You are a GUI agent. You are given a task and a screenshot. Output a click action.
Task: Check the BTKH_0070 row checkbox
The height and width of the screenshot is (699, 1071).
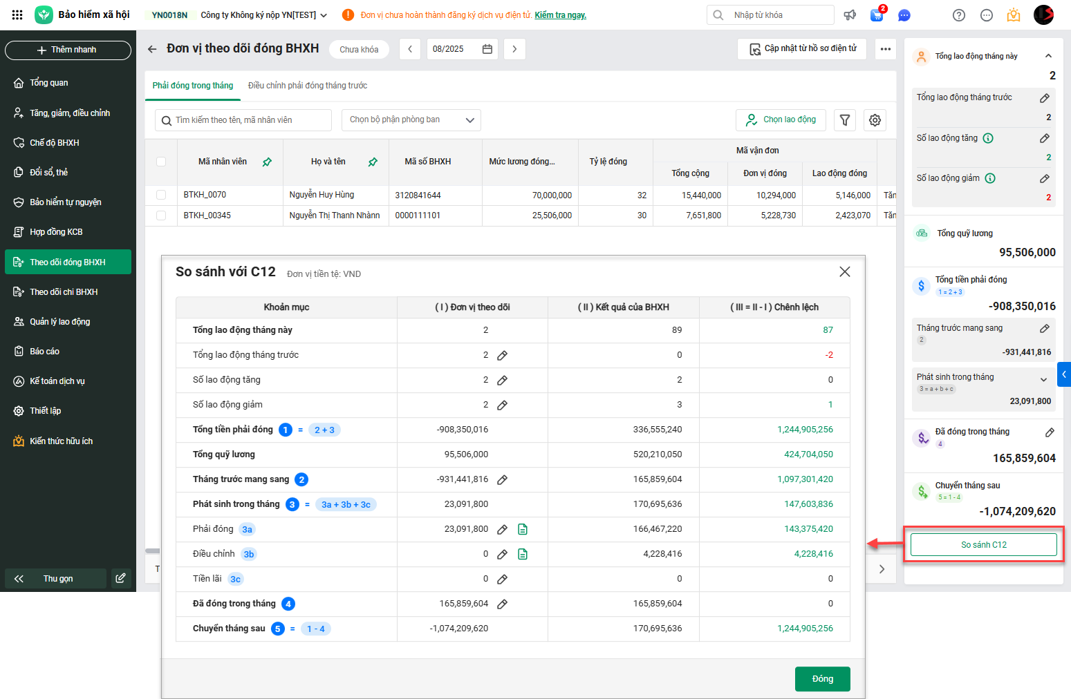point(161,195)
